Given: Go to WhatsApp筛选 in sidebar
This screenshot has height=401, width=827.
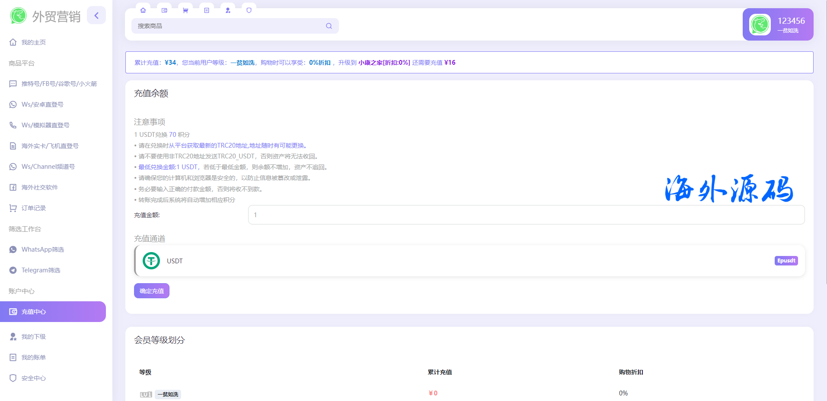Looking at the screenshot, I should click(42, 249).
